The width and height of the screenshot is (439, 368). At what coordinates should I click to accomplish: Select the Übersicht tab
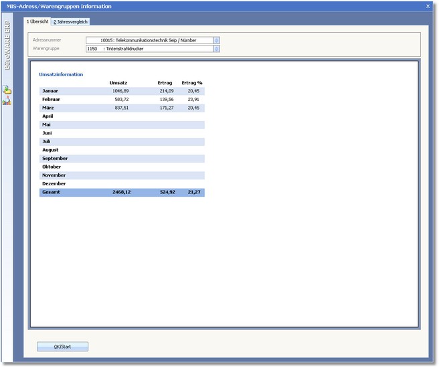pyautogui.click(x=37, y=21)
